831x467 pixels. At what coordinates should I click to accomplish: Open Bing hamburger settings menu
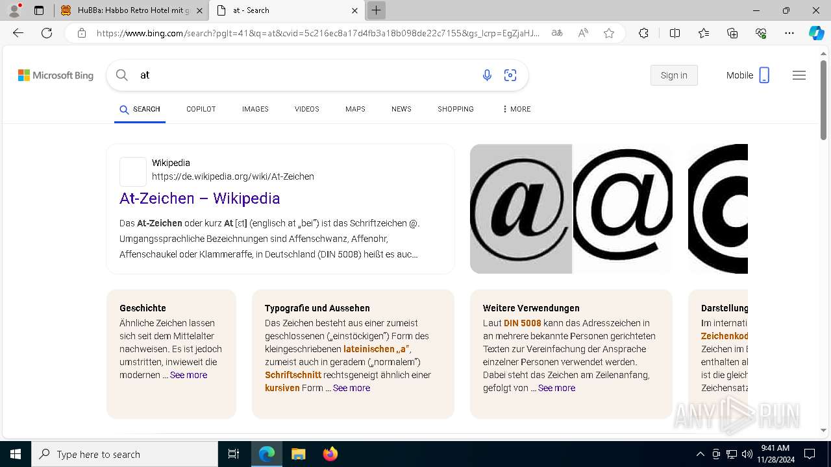[799, 75]
